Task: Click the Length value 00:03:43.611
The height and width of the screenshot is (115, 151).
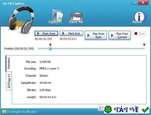Action: [x=48, y=97]
